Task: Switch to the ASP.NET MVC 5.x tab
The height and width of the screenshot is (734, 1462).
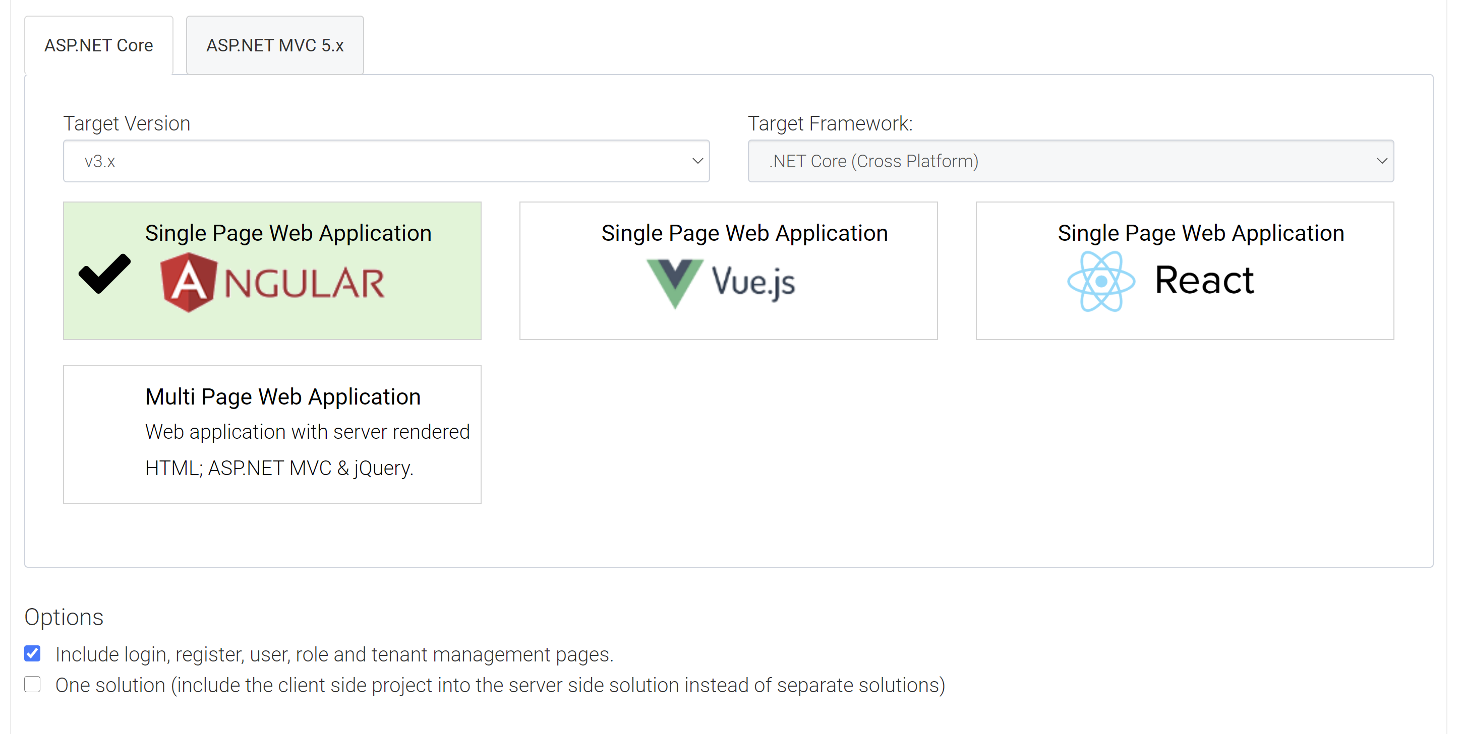Action: pyautogui.click(x=275, y=45)
